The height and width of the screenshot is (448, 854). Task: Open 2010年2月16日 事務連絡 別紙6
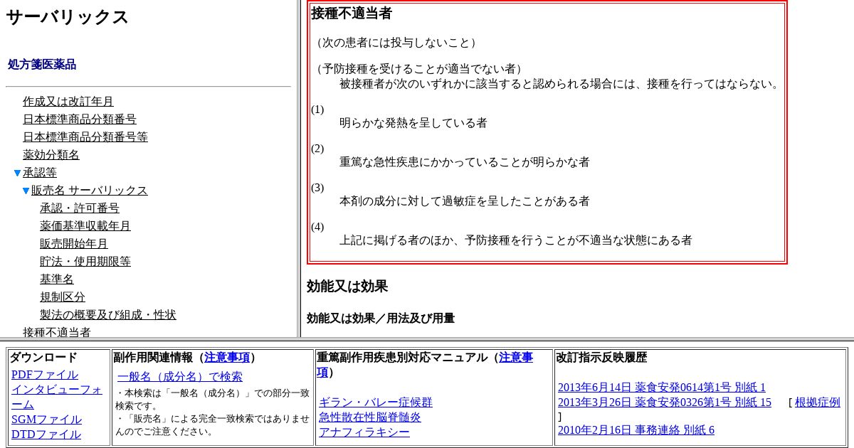click(x=636, y=430)
